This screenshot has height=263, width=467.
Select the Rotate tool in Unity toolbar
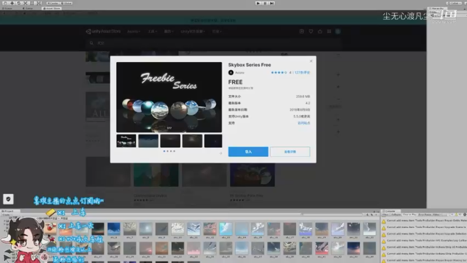coord(19,3)
